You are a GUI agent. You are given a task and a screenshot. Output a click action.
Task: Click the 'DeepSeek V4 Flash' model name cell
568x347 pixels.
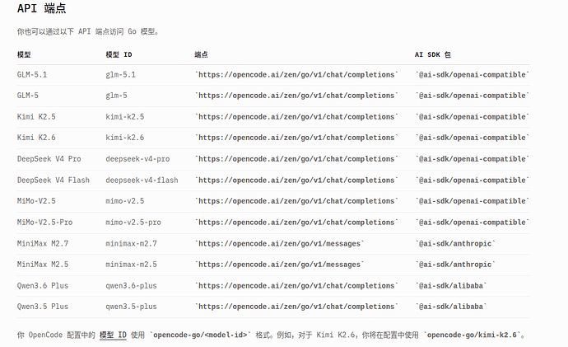click(x=54, y=181)
